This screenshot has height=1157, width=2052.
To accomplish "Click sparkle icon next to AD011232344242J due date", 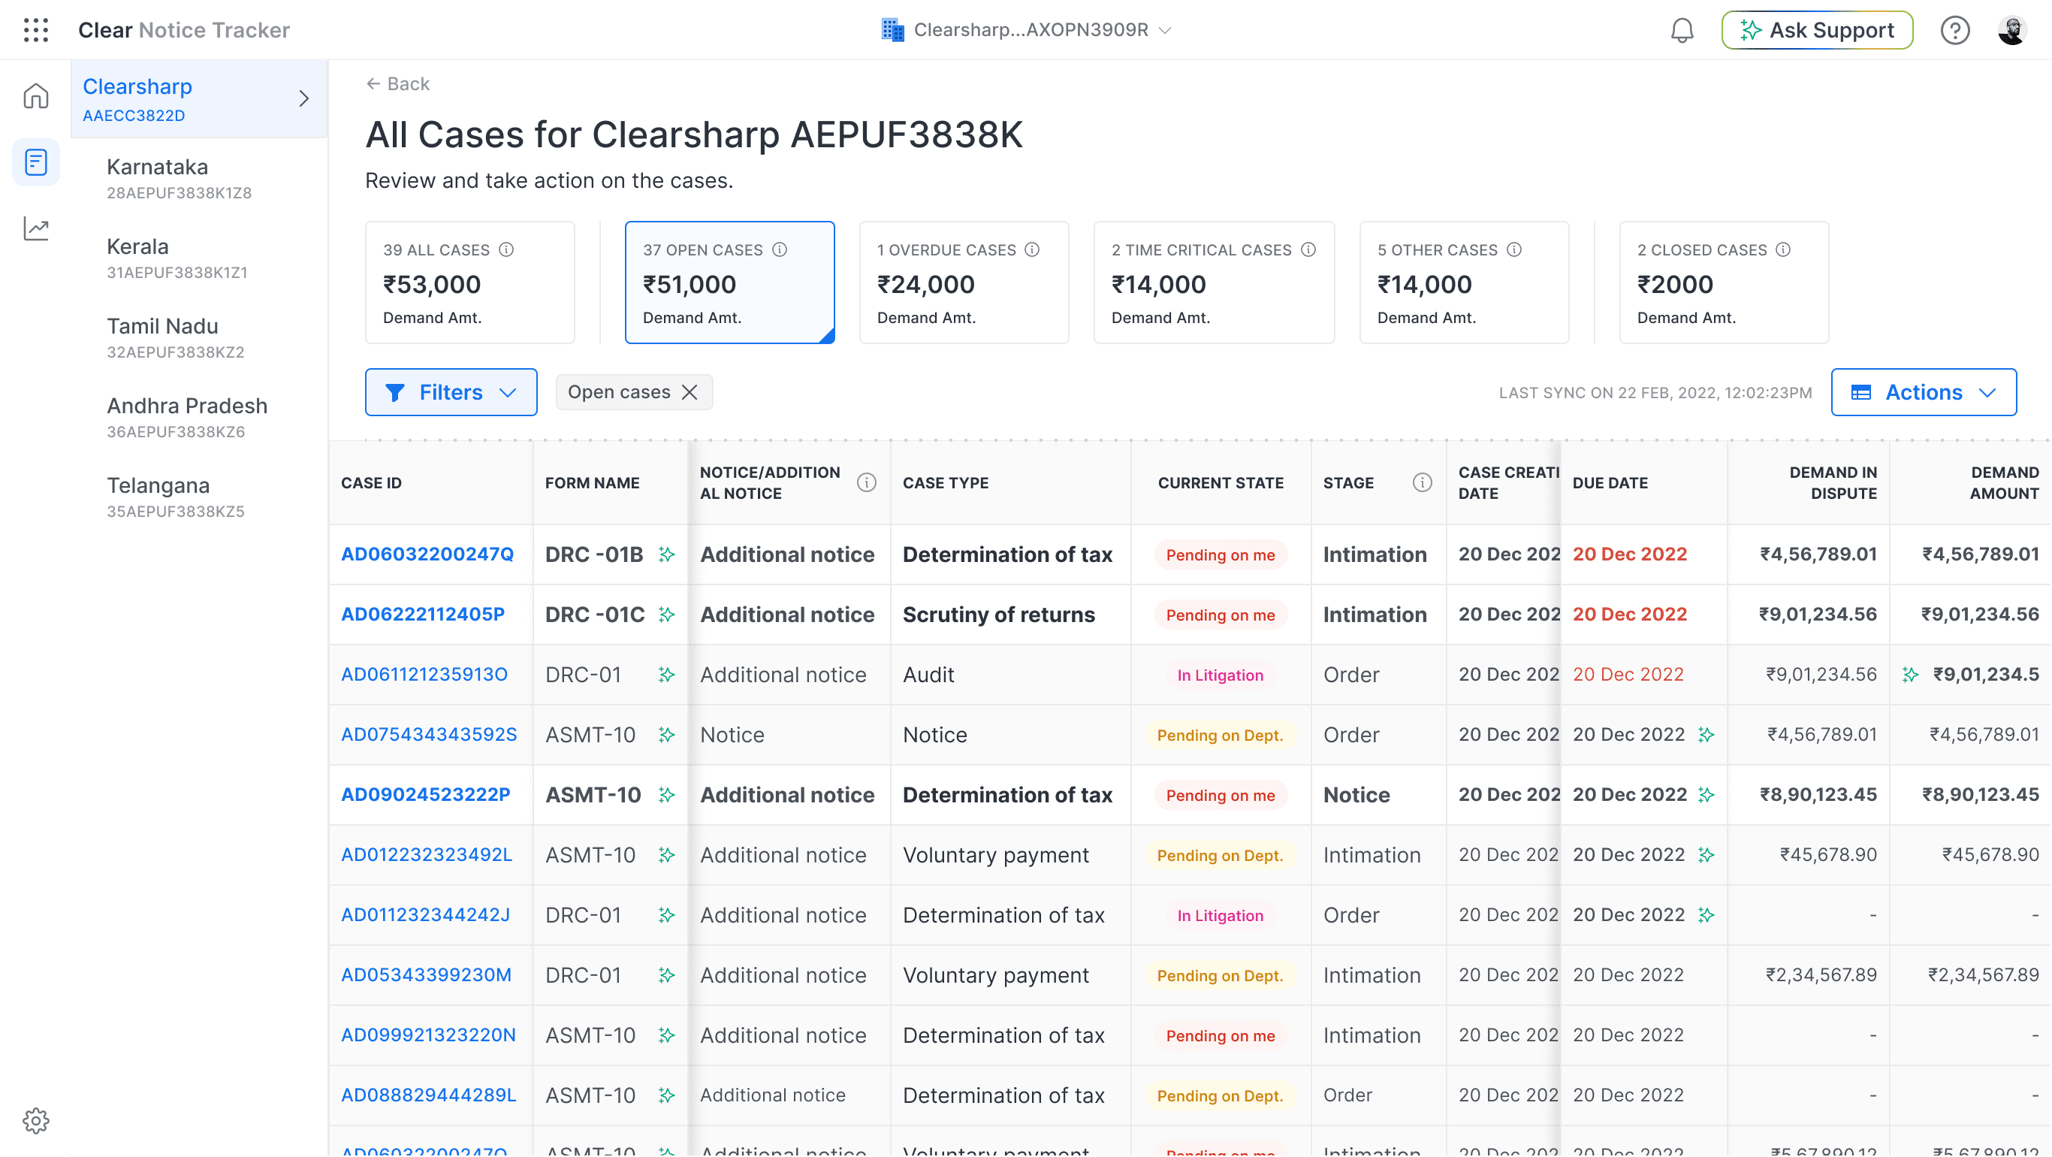I will 1706,916.
